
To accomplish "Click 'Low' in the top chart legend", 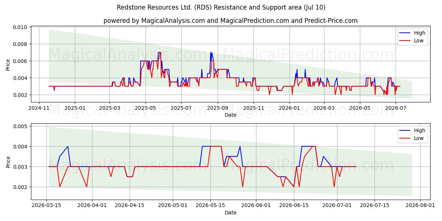I will click(419, 41).
